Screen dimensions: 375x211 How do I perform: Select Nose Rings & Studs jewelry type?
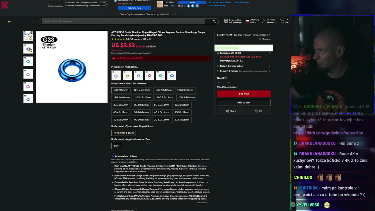(124, 133)
